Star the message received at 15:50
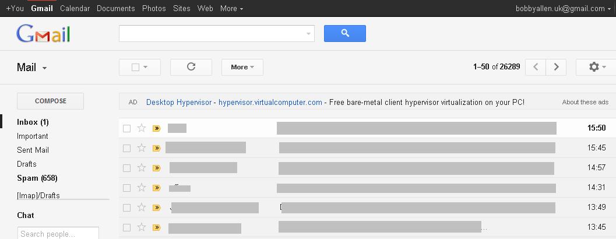This screenshot has width=616, height=239. coord(142,128)
